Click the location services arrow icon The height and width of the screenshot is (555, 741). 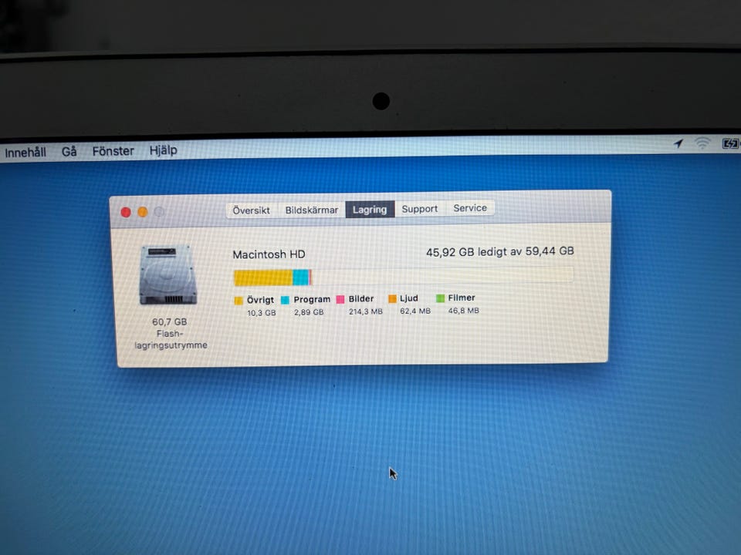click(678, 143)
